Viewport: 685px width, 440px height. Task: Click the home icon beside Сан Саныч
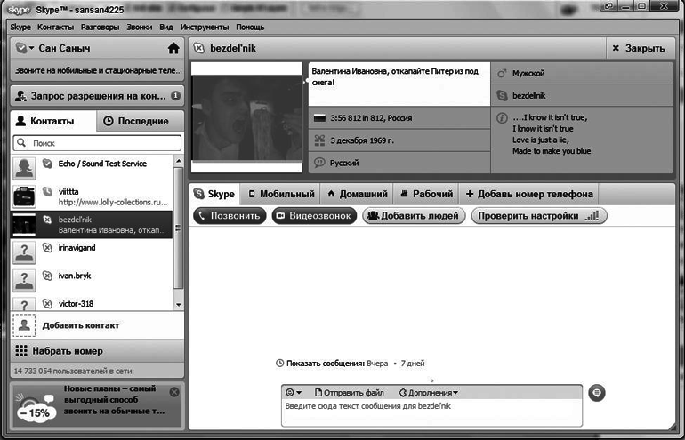point(173,48)
